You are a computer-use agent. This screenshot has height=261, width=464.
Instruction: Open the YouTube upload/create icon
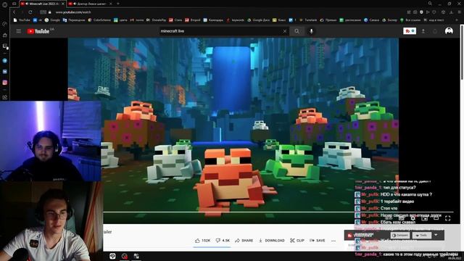tap(423, 31)
